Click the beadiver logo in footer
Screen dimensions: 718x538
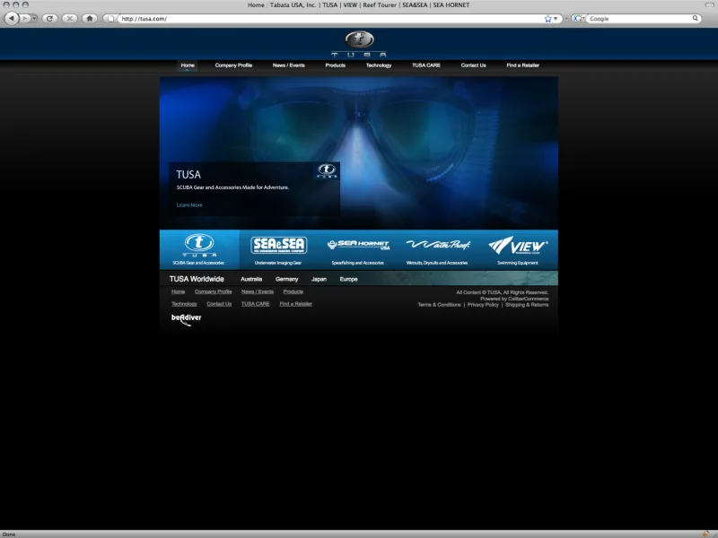coord(186,319)
